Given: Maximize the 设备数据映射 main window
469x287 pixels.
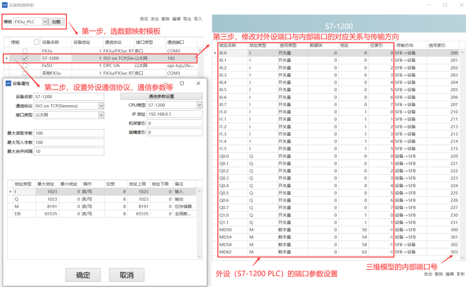Looking at the screenshot, I should pyautogui.click(x=445, y=5).
